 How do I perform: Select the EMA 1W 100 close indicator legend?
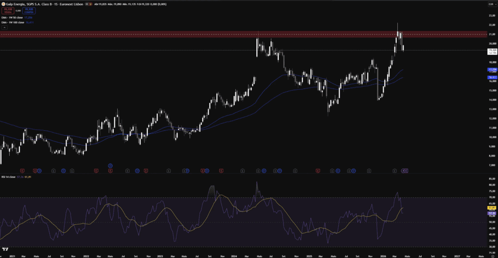16,22
